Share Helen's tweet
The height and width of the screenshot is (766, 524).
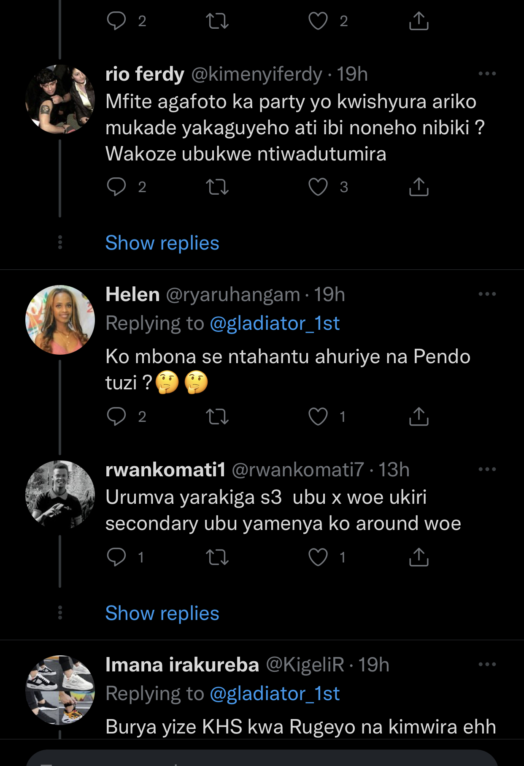coord(419,416)
